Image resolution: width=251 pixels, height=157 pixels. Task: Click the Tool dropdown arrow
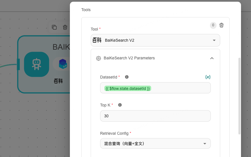click(x=214, y=40)
